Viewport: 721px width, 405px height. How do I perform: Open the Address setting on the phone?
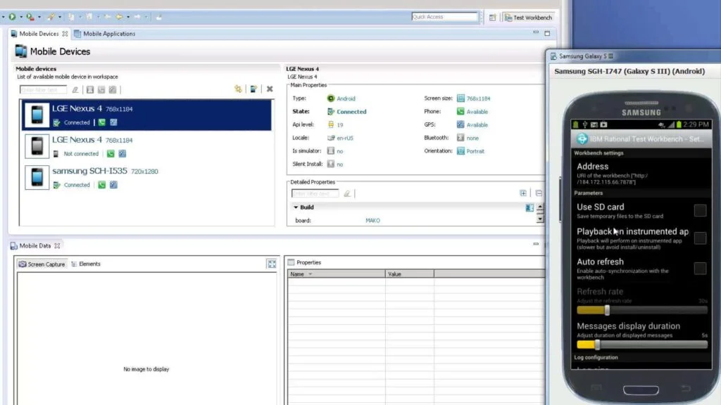coord(641,173)
